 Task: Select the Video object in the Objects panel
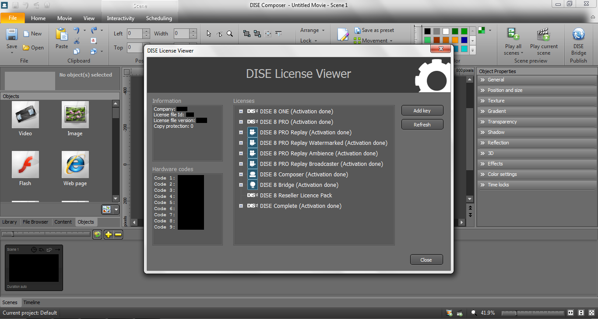[x=25, y=115]
